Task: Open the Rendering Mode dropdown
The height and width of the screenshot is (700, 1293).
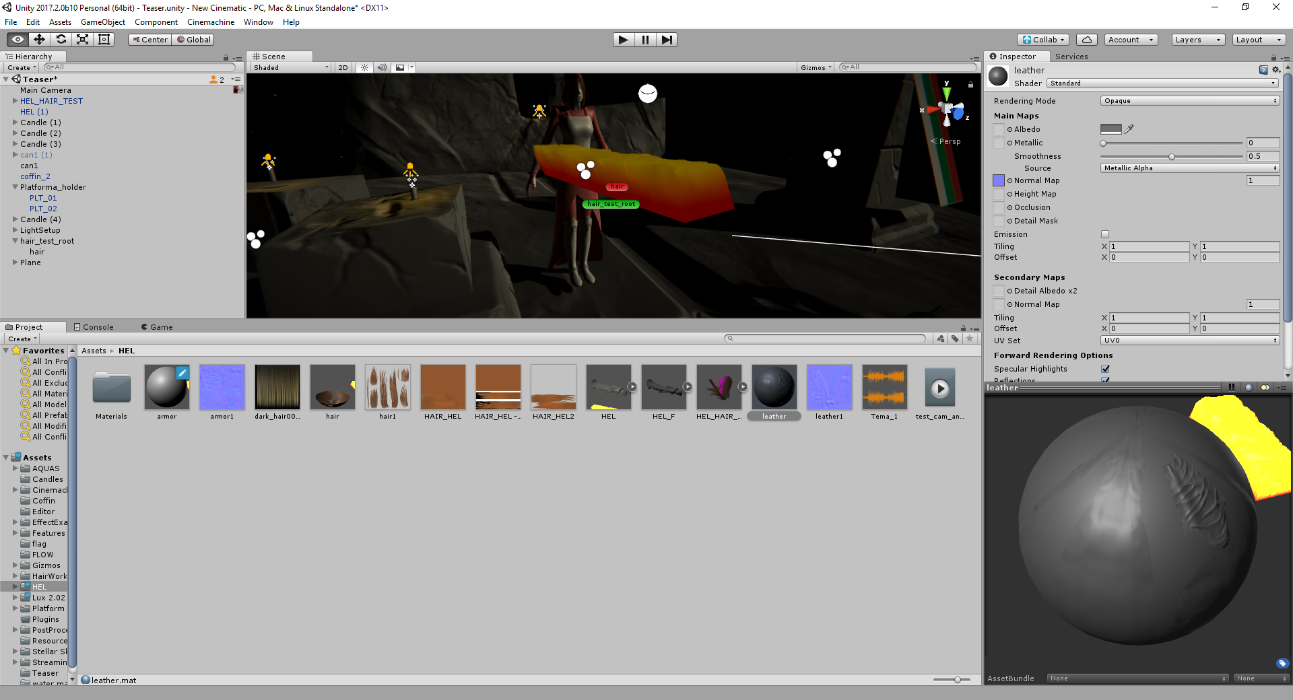Action: [x=1190, y=101]
